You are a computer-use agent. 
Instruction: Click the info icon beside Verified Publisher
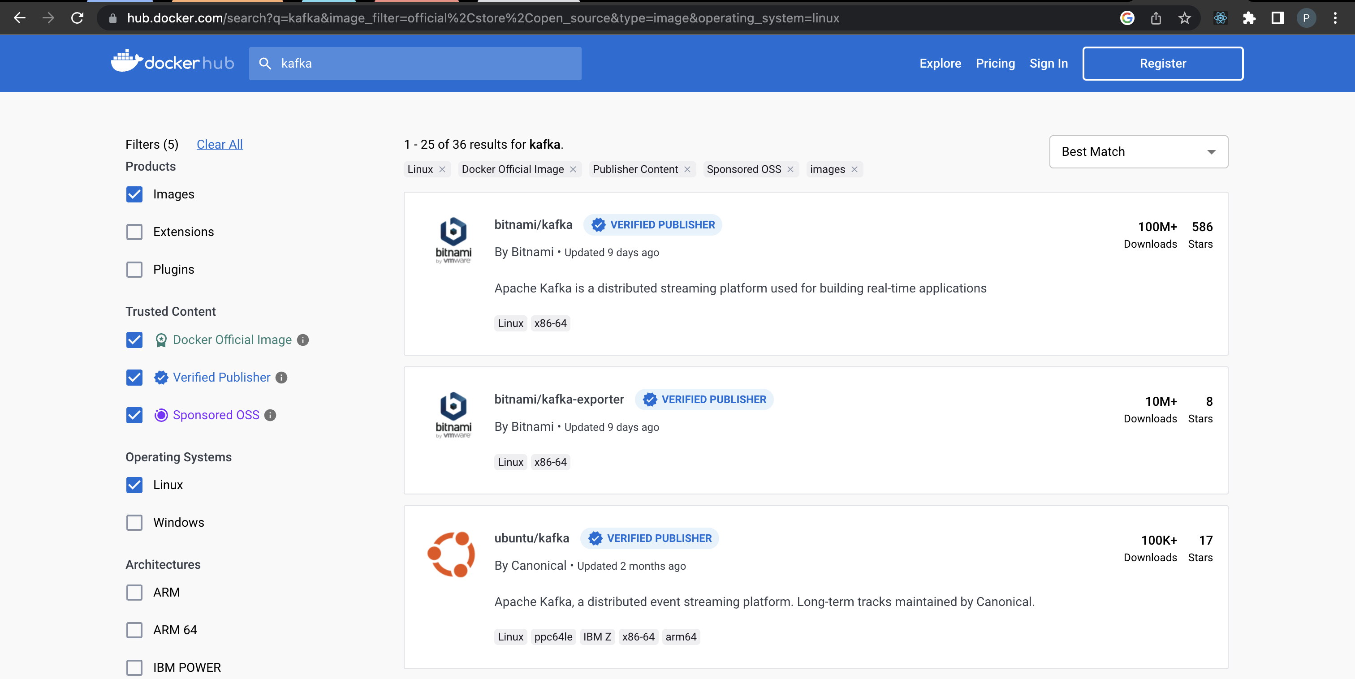click(x=281, y=378)
